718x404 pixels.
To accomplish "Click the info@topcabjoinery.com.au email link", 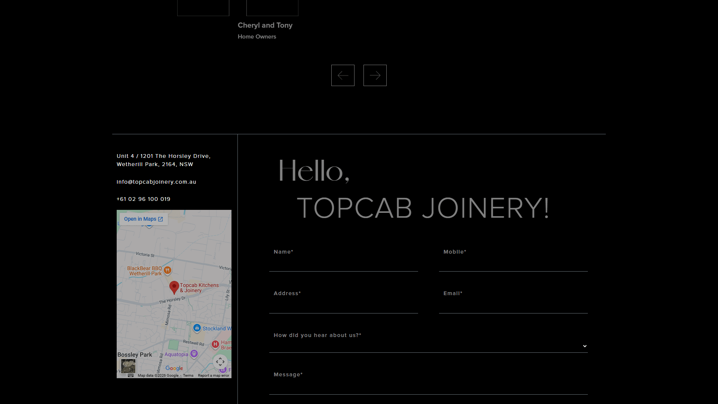I will pyautogui.click(x=156, y=182).
